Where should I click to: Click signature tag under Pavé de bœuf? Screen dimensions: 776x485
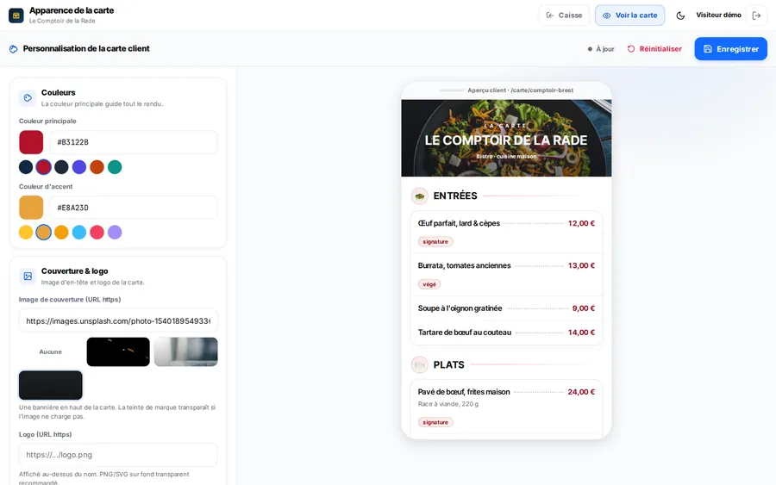pos(435,422)
